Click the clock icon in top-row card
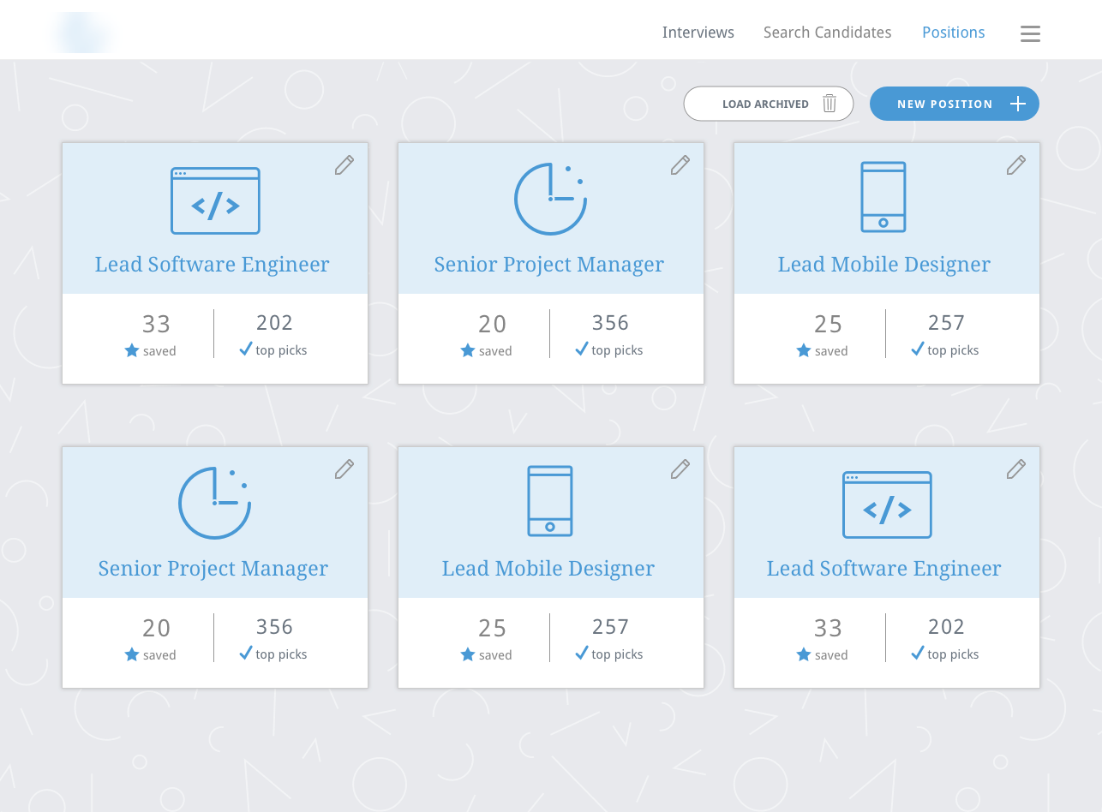Screen dimensions: 1102x812 click(x=550, y=200)
